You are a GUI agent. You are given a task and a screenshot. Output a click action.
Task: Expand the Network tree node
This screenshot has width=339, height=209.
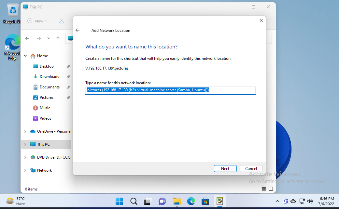pos(25,170)
